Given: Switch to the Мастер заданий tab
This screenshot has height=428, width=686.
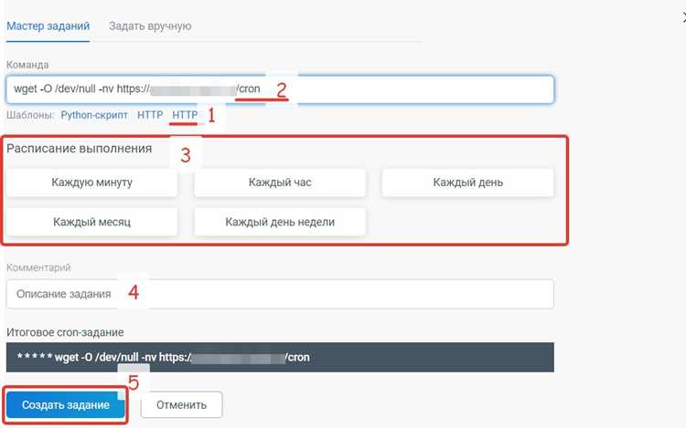Looking at the screenshot, I should click(x=48, y=26).
